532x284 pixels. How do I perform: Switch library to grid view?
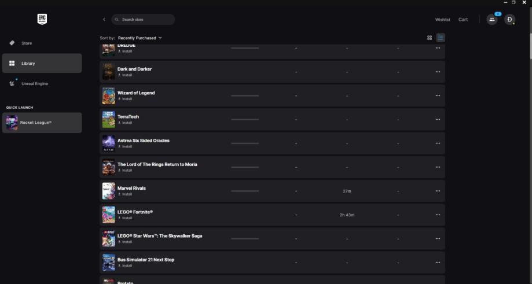[x=430, y=38]
